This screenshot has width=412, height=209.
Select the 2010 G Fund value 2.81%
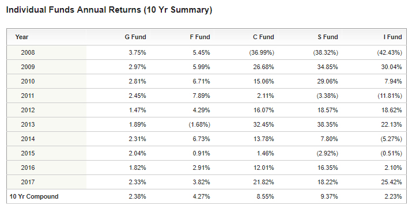point(137,81)
